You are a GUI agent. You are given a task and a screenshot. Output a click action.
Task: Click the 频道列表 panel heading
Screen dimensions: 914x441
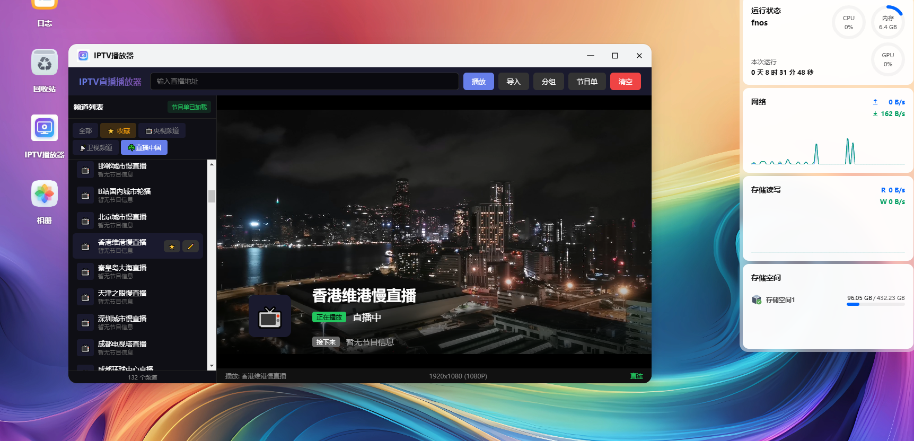pos(89,107)
